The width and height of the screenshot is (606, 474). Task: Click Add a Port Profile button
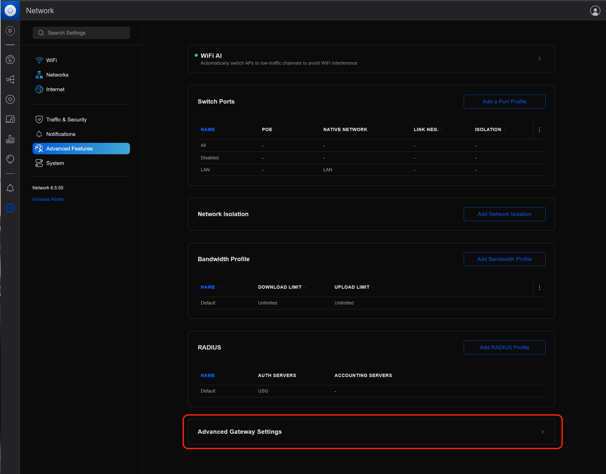pyautogui.click(x=504, y=102)
